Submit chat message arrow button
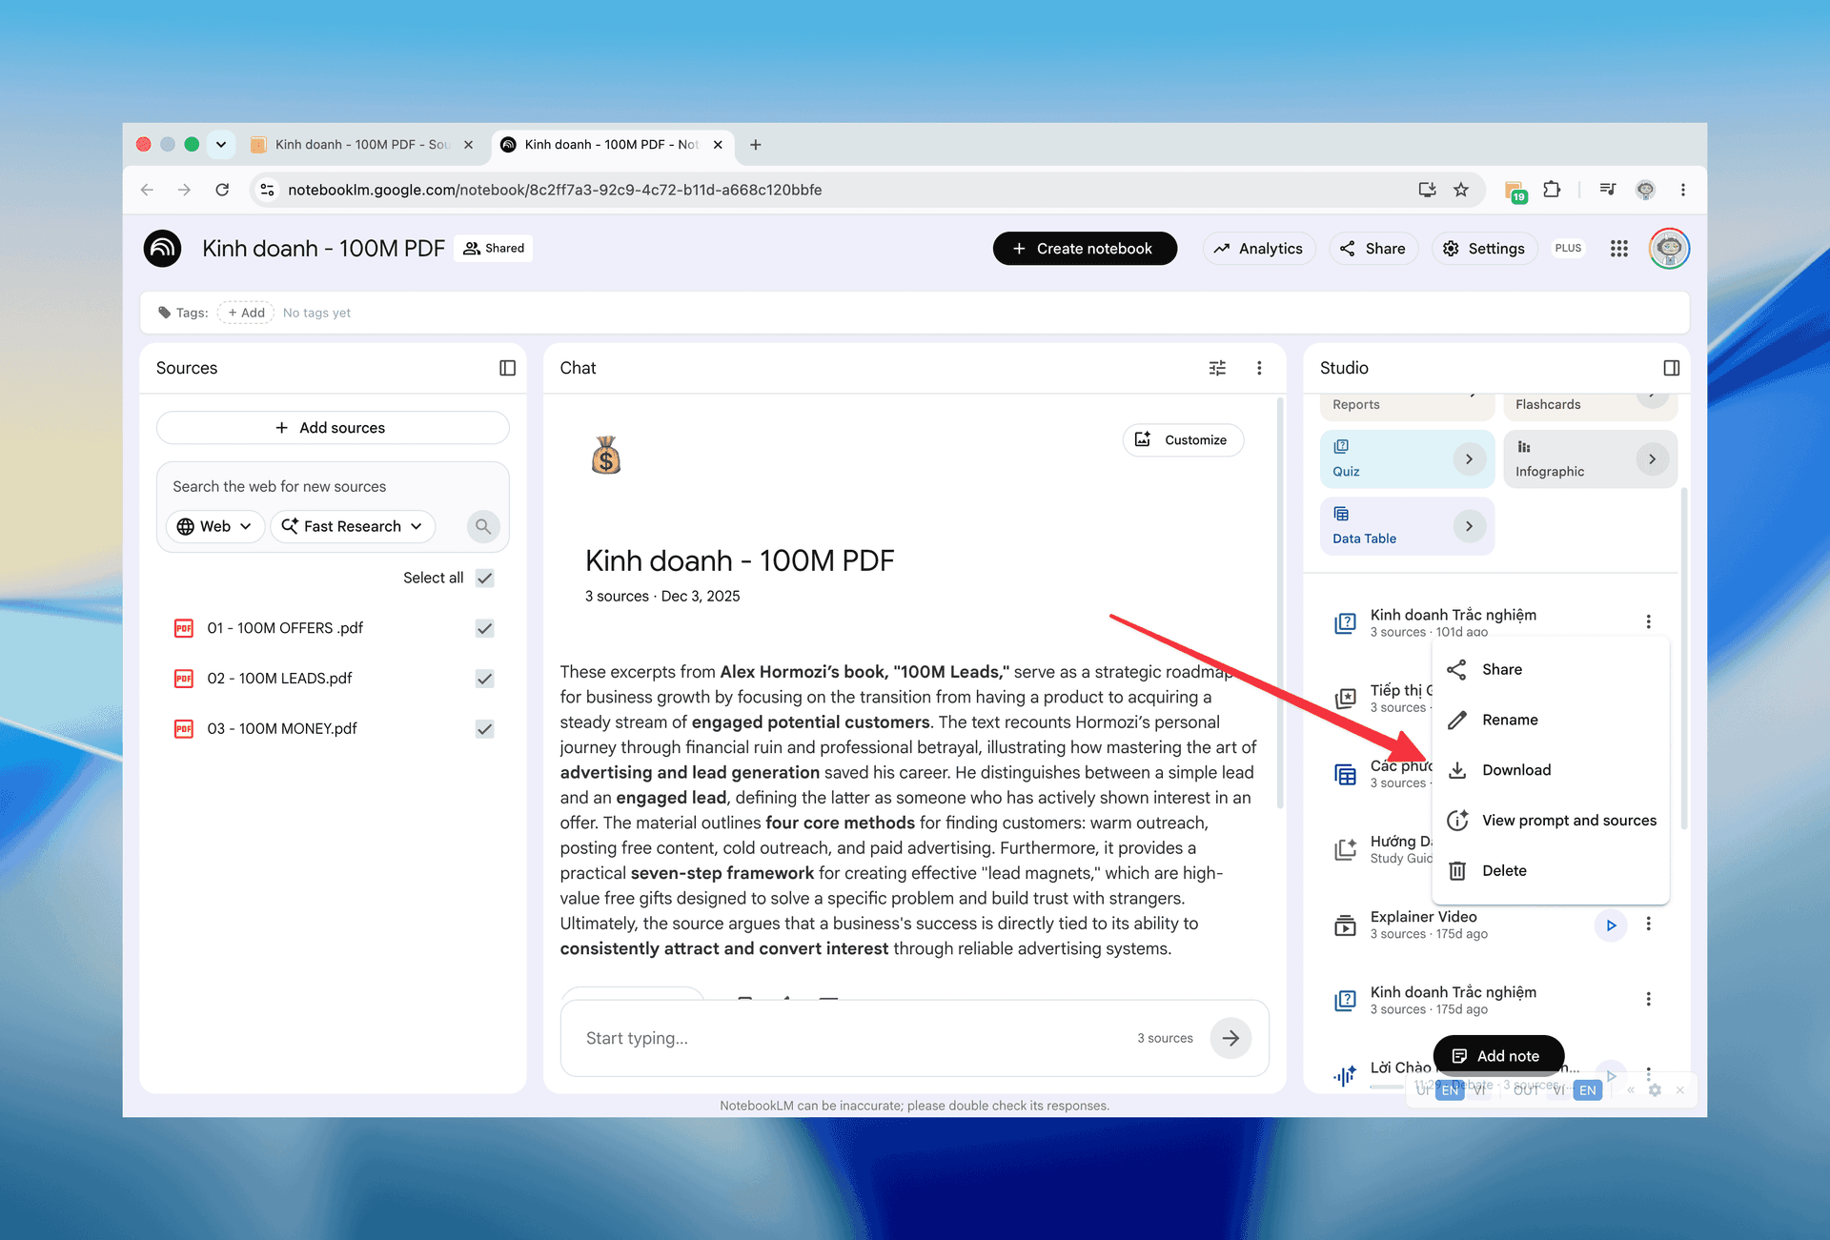1830x1240 pixels. click(1230, 1038)
